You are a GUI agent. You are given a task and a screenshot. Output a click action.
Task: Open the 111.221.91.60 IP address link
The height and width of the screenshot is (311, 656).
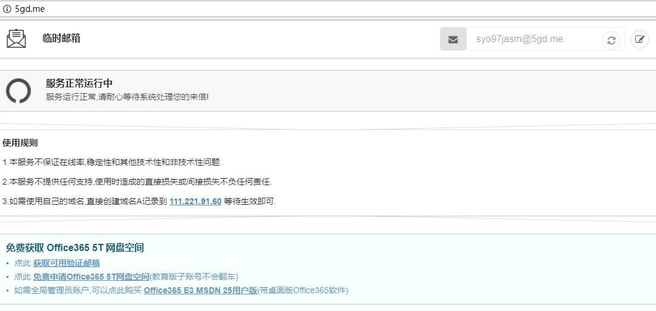tap(196, 201)
